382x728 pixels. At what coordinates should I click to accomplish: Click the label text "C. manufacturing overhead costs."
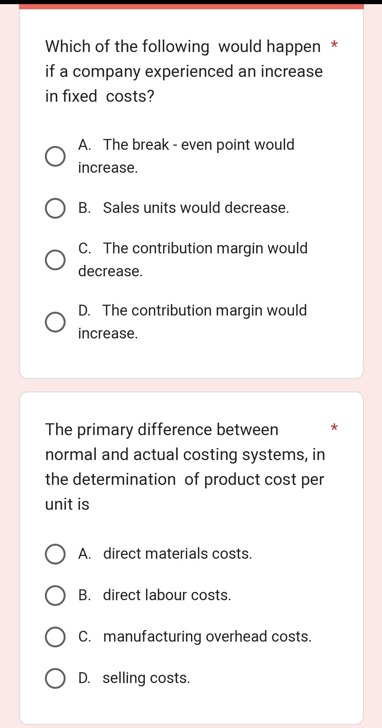[x=195, y=637]
